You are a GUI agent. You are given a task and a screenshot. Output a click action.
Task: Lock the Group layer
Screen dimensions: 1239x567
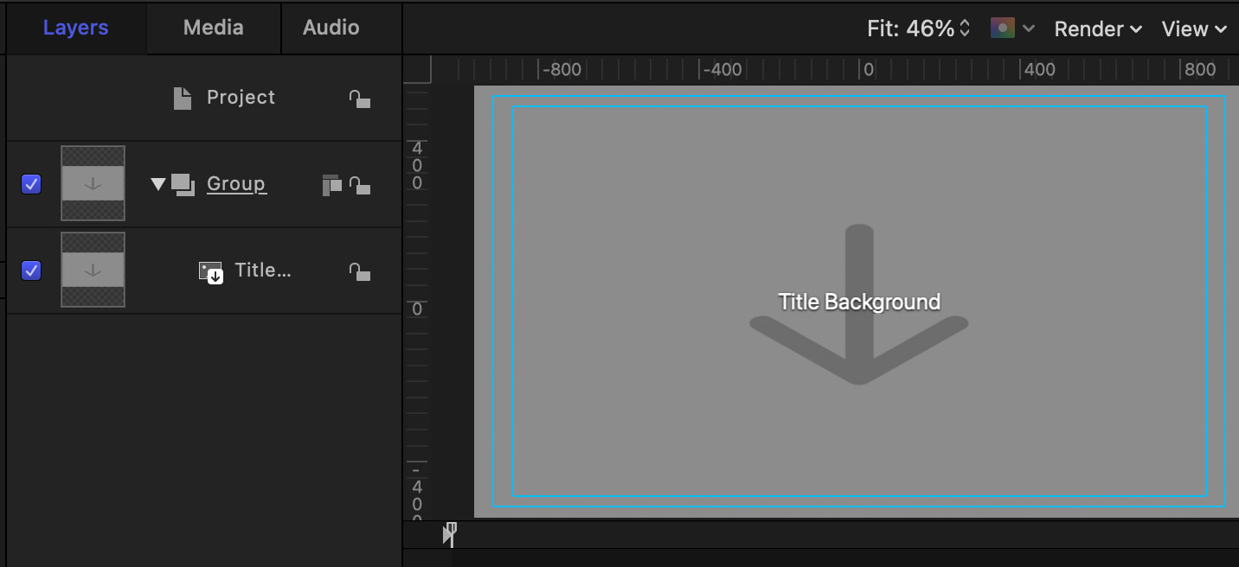coord(359,184)
